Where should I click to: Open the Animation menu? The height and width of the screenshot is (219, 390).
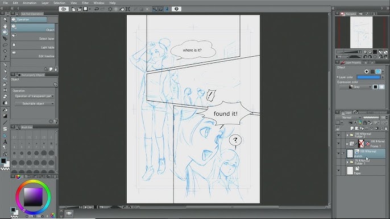tap(30, 3)
